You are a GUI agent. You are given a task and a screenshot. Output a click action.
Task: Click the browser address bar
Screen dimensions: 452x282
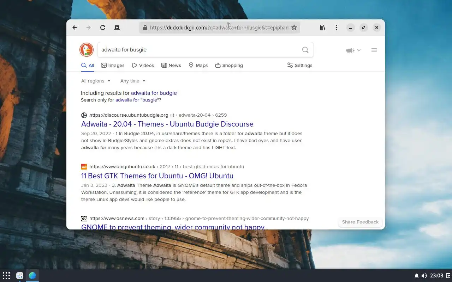click(x=219, y=27)
